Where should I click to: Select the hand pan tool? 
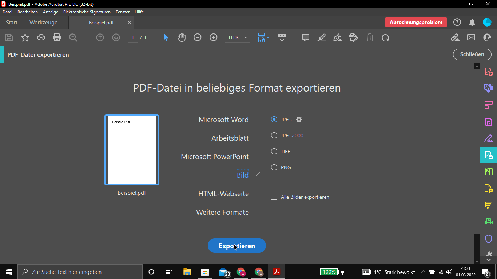click(182, 37)
